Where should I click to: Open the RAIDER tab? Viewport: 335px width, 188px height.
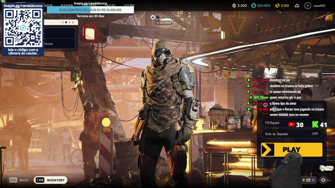pyautogui.click(x=67, y=5)
